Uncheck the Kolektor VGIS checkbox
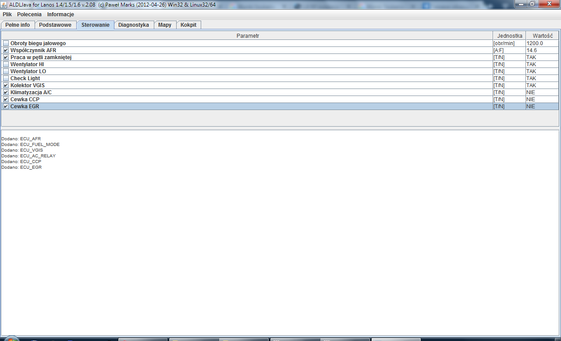The image size is (561, 341). pyautogui.click(x=6, y=85)
